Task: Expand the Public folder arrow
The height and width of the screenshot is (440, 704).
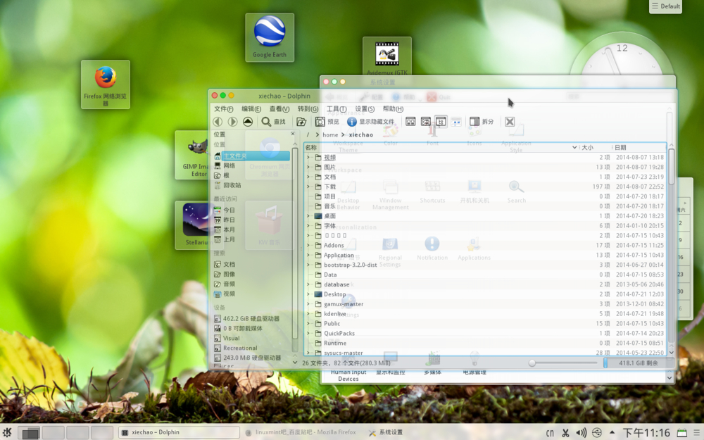Action: point(308,323)
